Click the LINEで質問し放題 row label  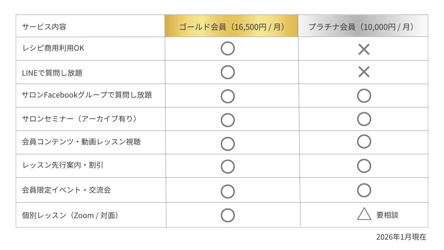pyautogui.click(x=52, y=73)
